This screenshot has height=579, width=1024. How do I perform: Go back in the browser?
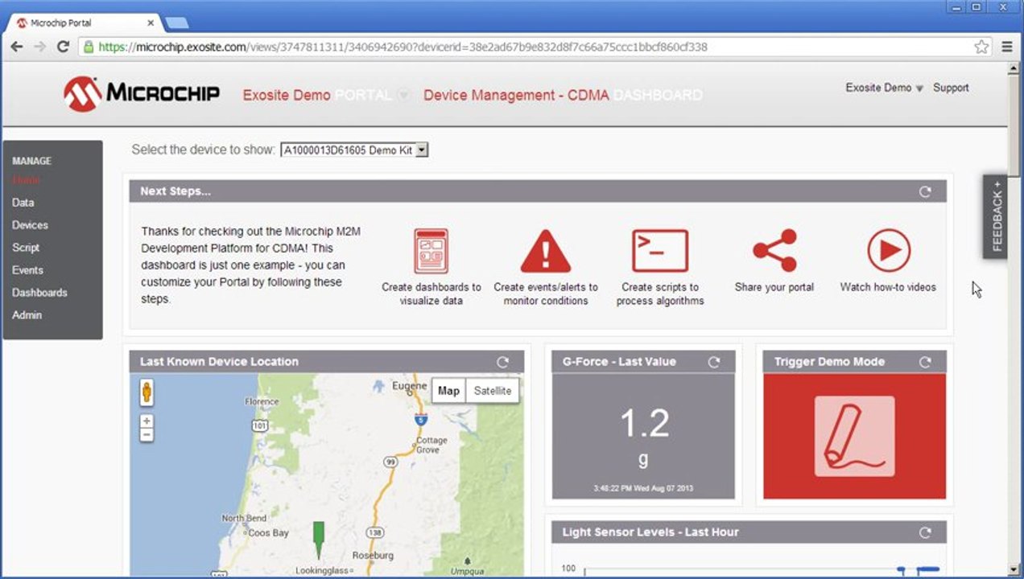[x=17, y=47]
